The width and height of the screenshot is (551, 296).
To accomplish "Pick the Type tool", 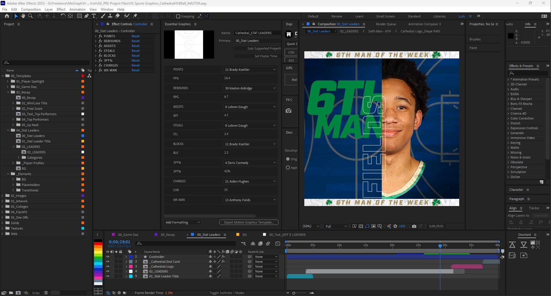I will (x=94, y=16).
